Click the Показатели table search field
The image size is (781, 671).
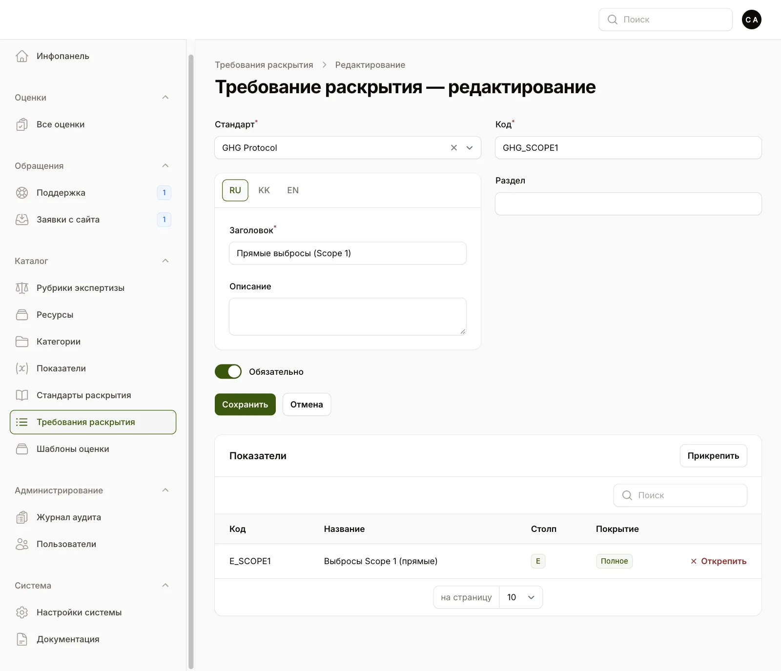click(x=680, y=495)
